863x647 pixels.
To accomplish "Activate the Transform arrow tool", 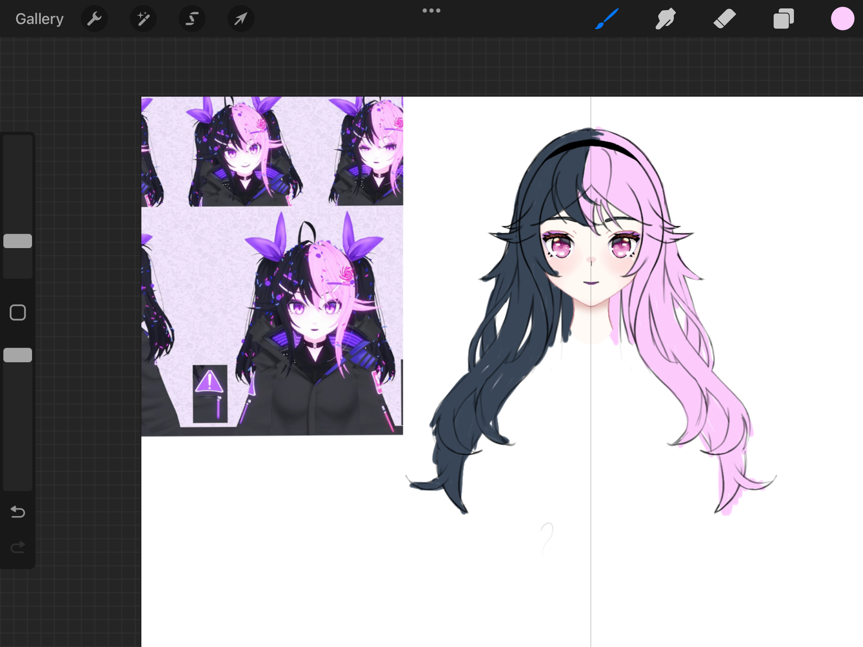I will (x=241, y=19).
